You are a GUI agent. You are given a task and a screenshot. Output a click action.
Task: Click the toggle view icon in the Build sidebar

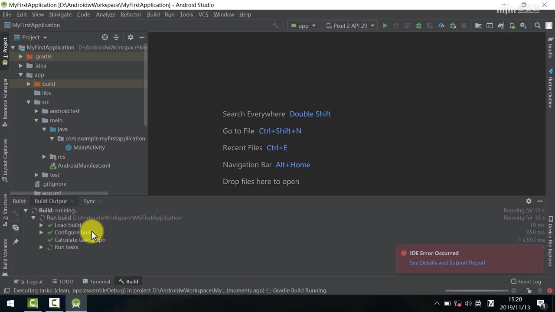[x=16, y=227]
